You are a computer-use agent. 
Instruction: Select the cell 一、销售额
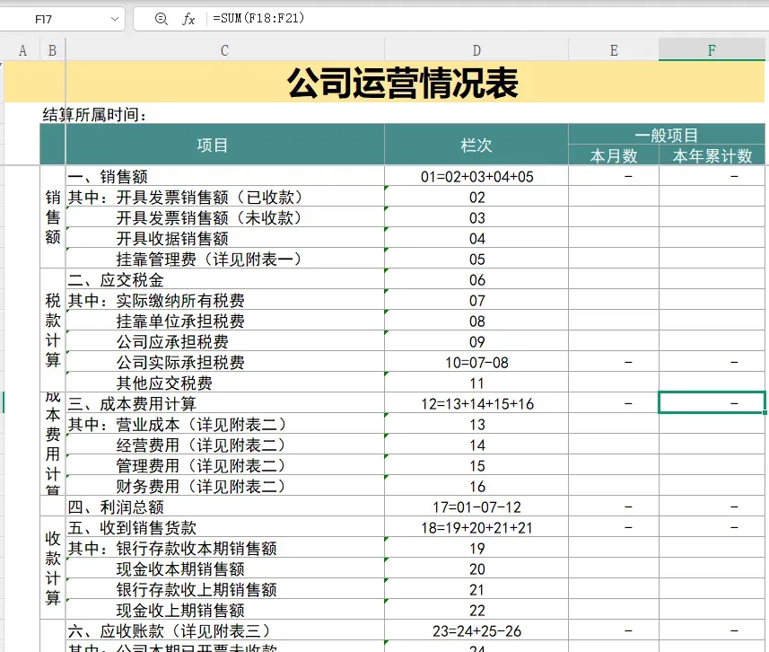pyautogui.click(x=225, y=176)
